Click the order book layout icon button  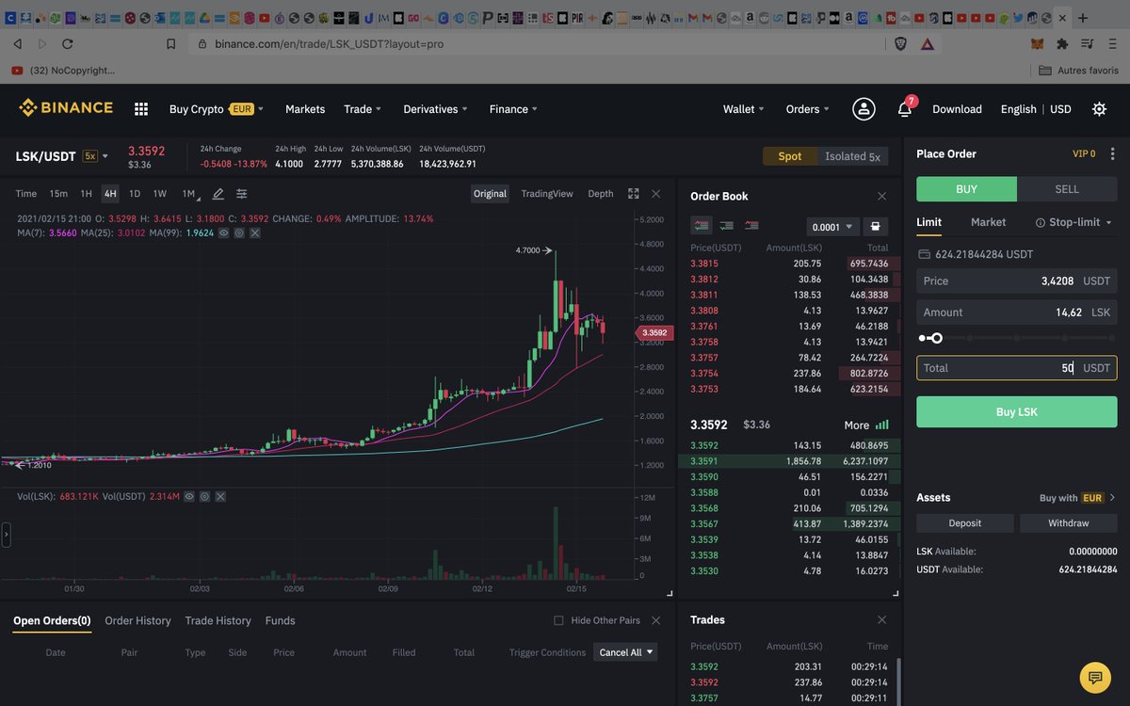pos(876,227)
